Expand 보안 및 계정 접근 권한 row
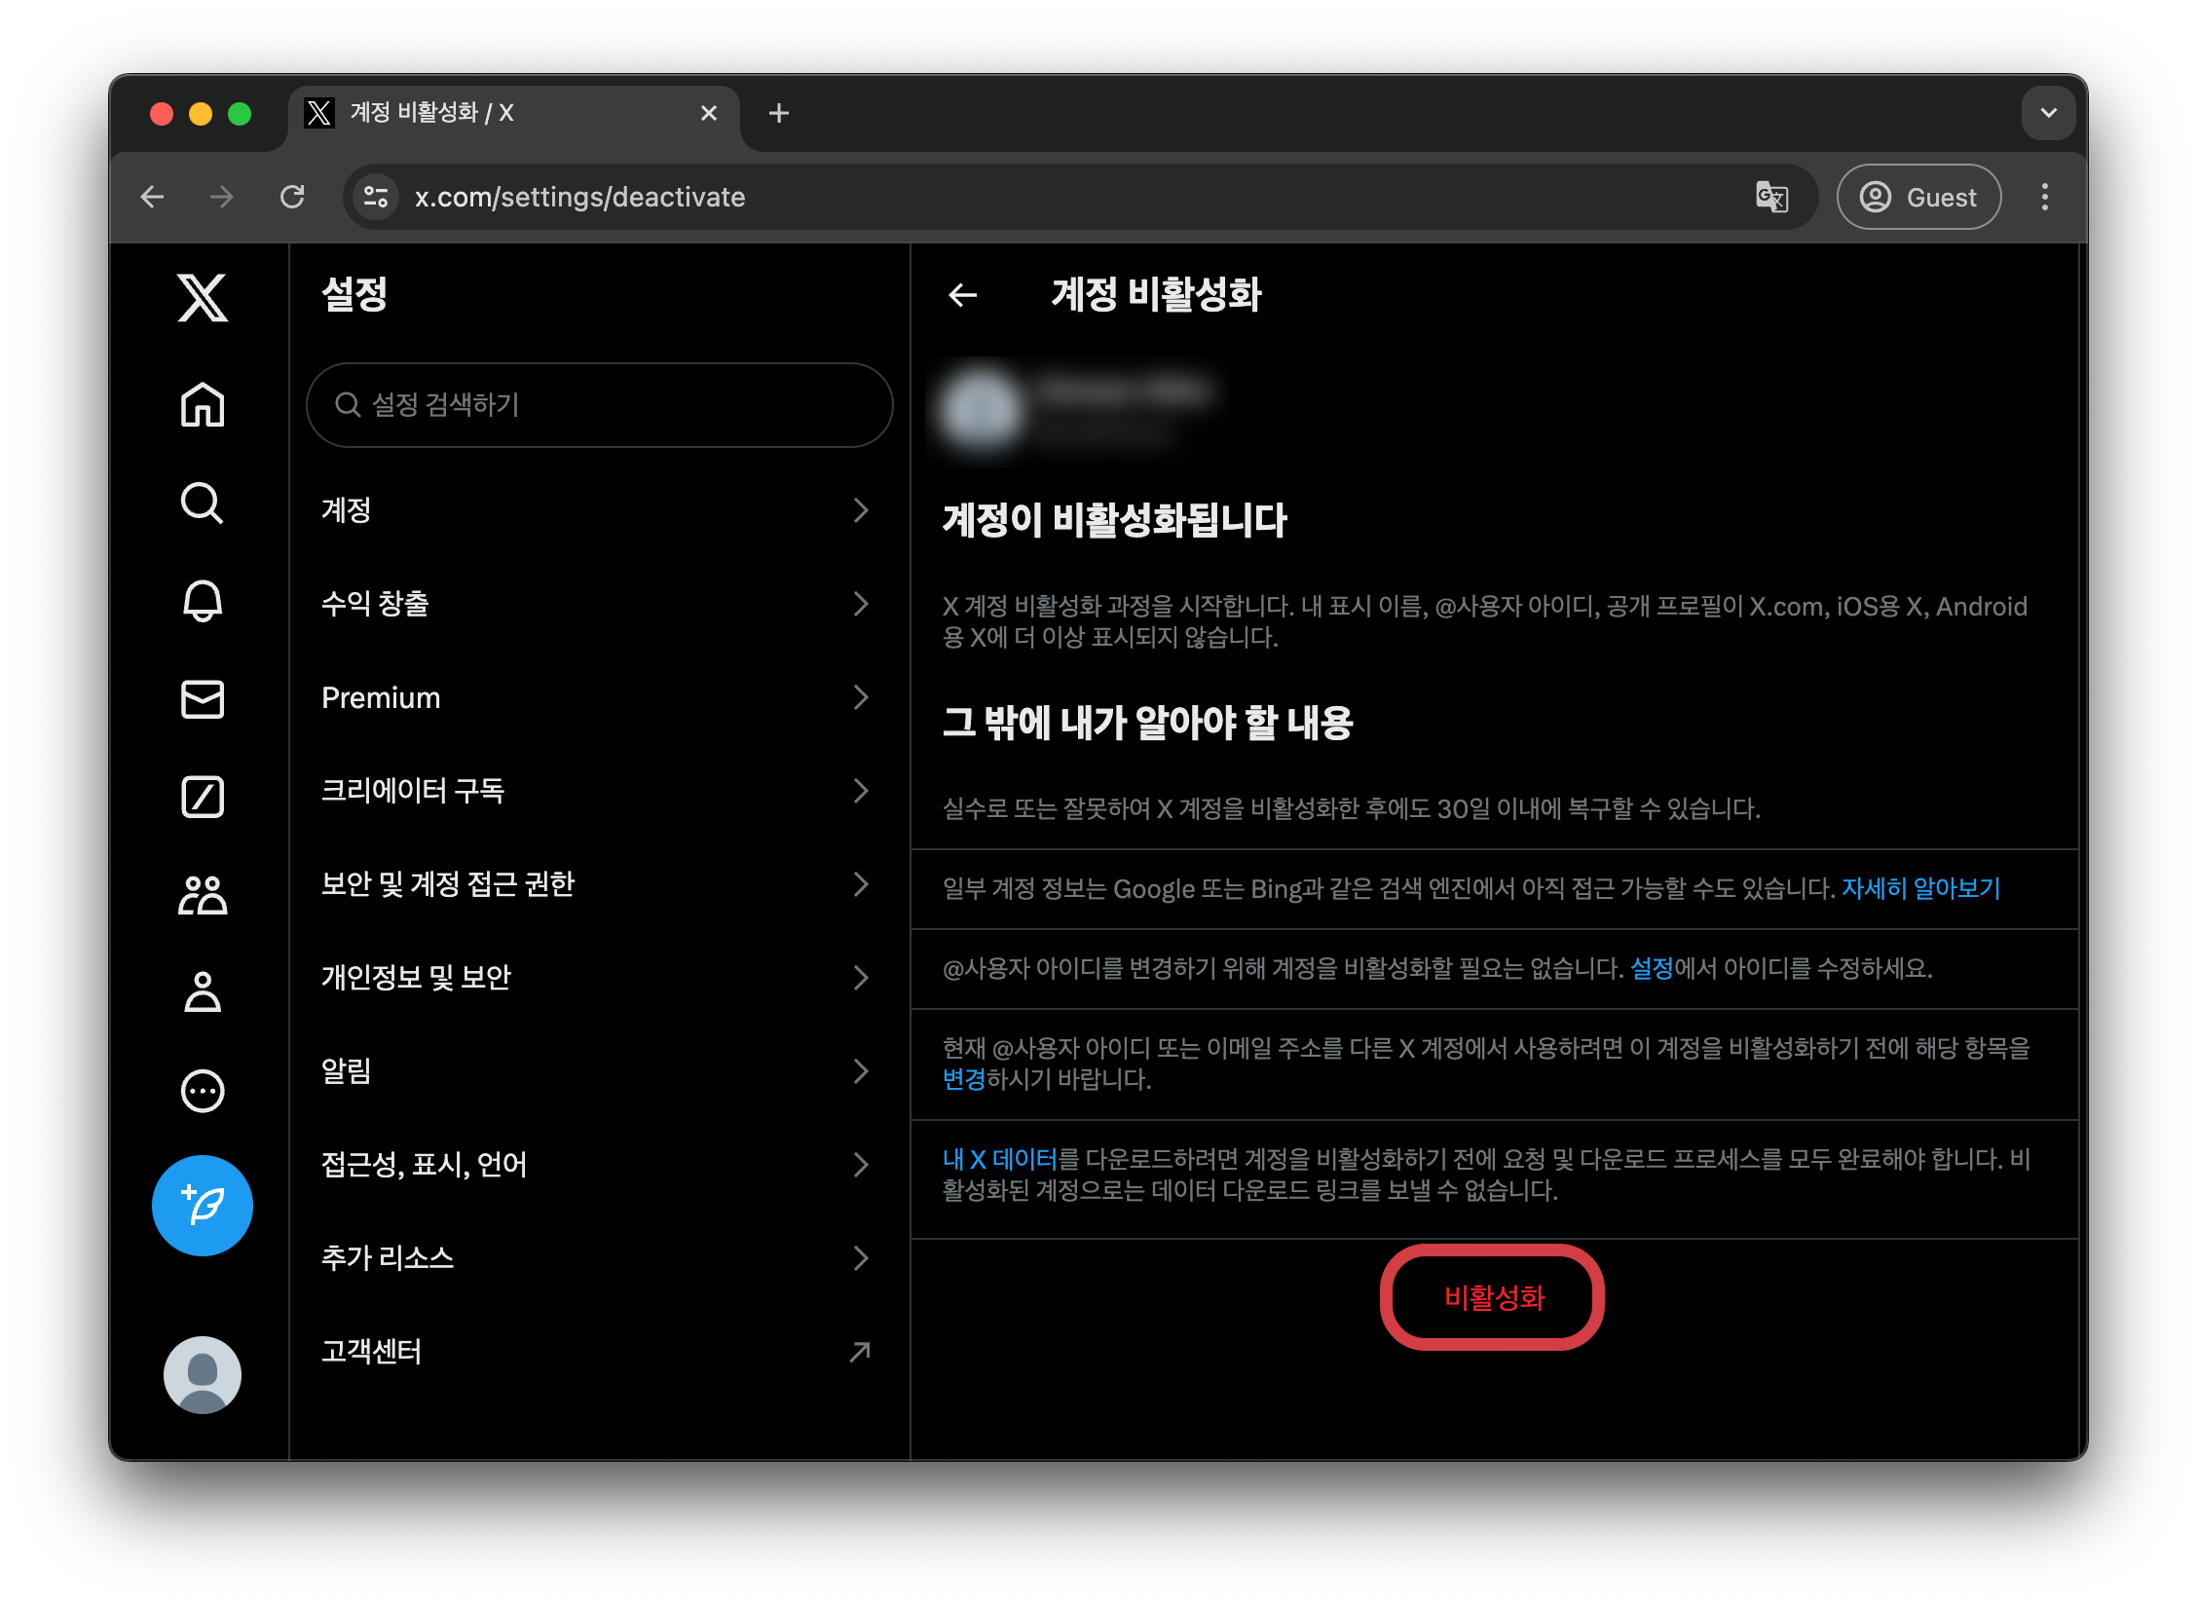This screenshot has height=1605, width=2197. point(598,883)
